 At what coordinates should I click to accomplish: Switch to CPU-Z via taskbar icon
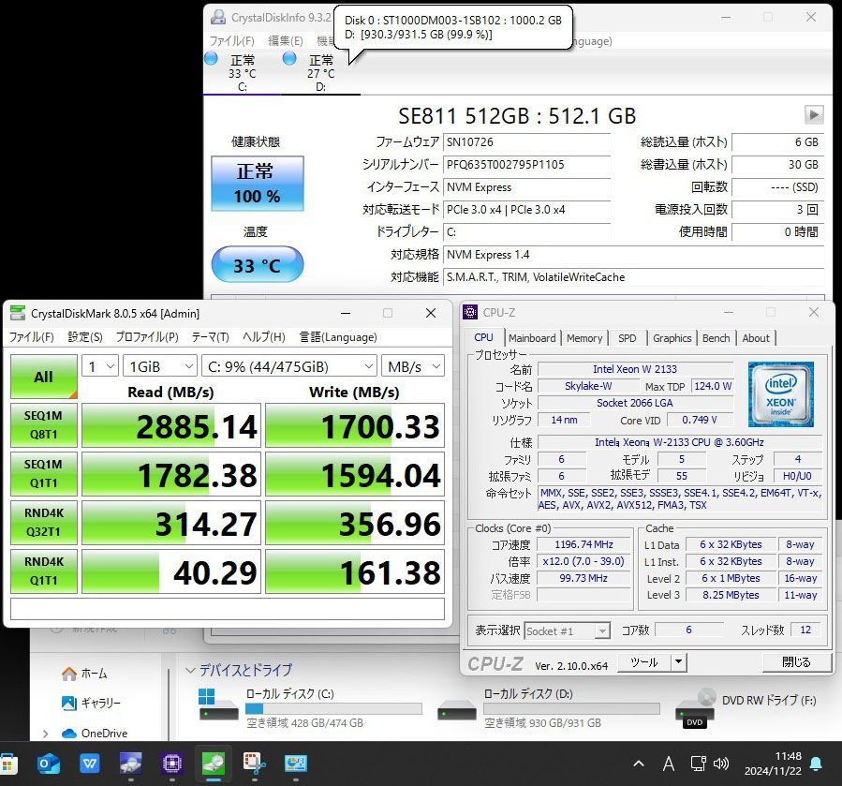171,764
